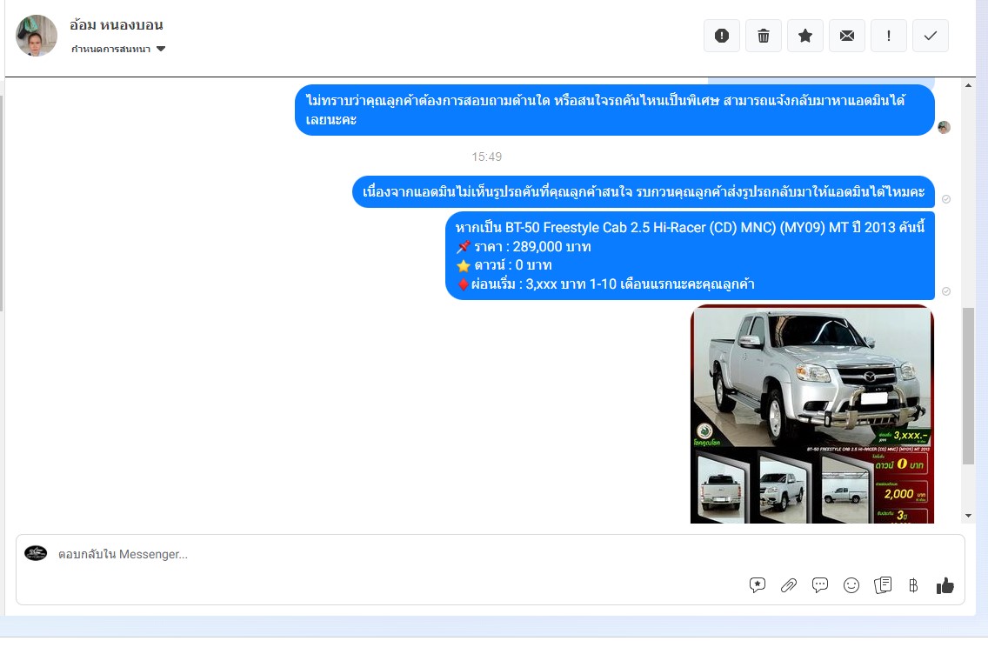
Task: Star this conversation as follow-up
Action: 804,36
